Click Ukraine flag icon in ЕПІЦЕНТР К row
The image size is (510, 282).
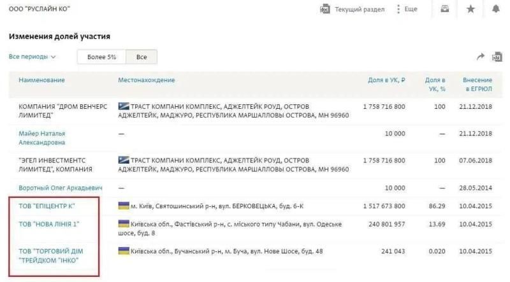[123, 207]
